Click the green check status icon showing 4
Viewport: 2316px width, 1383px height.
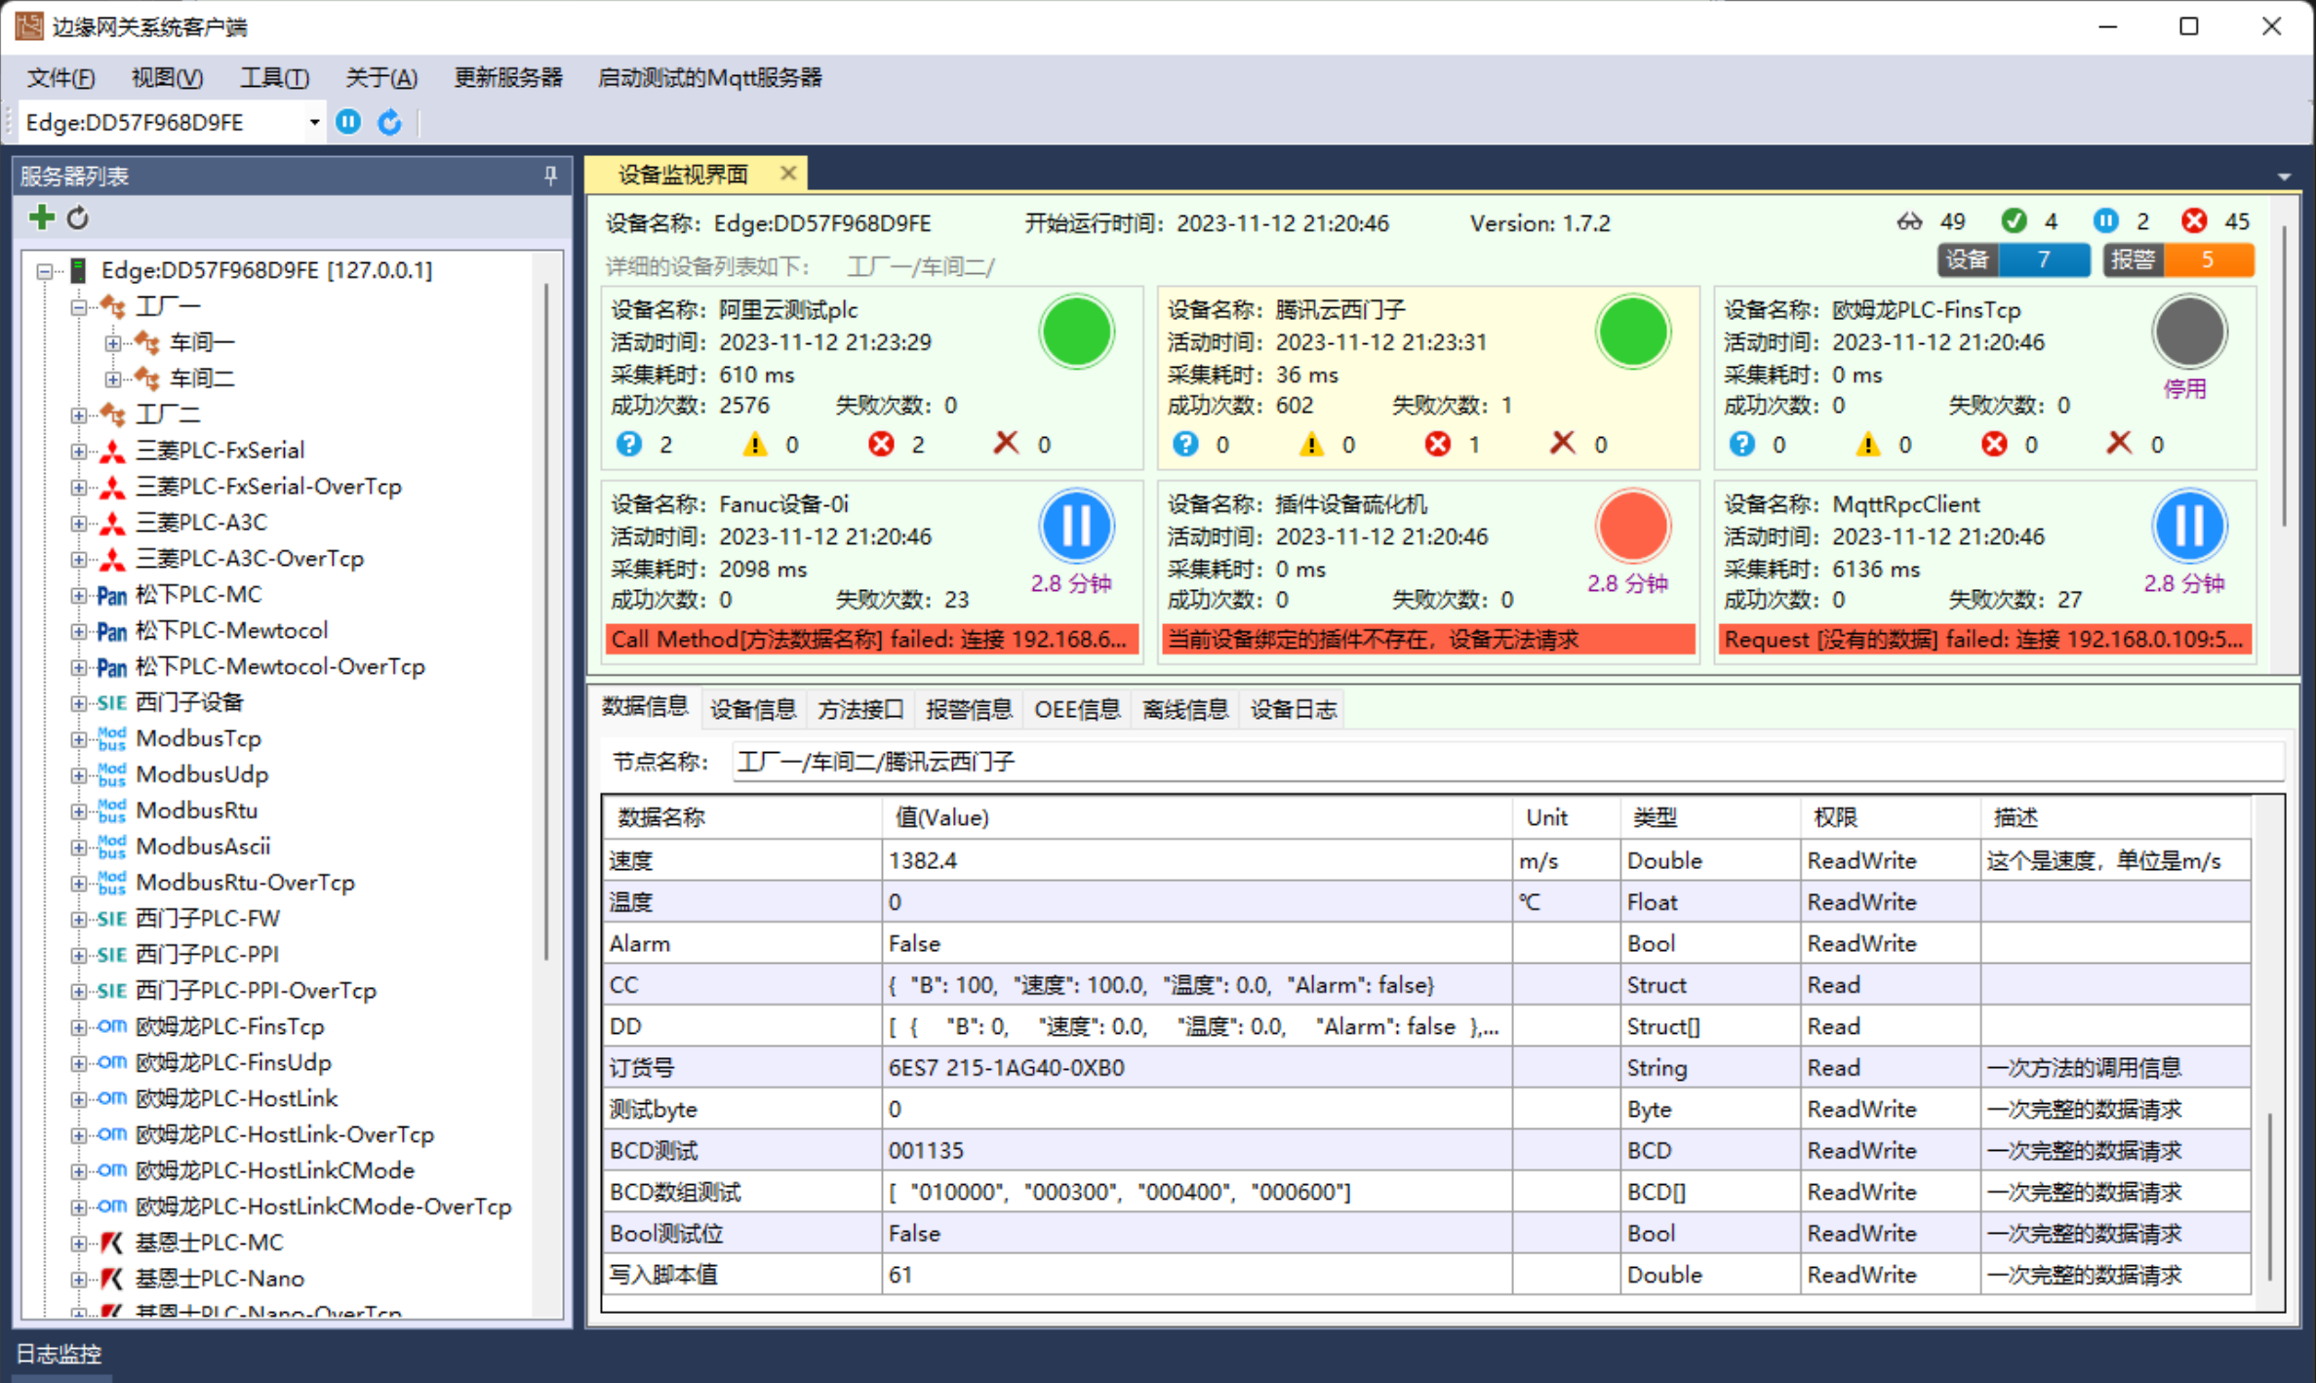pos(2014,221)
